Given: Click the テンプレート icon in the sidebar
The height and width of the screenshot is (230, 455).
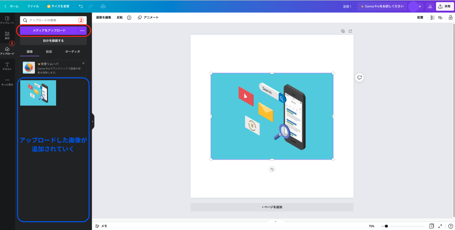Looking at the screenshot, I should click(7, 20).
